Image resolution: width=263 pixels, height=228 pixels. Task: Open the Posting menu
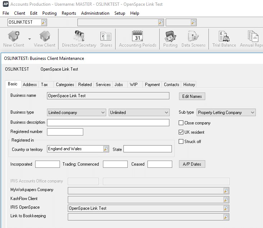pyautogui.click(x=49, y=13)
